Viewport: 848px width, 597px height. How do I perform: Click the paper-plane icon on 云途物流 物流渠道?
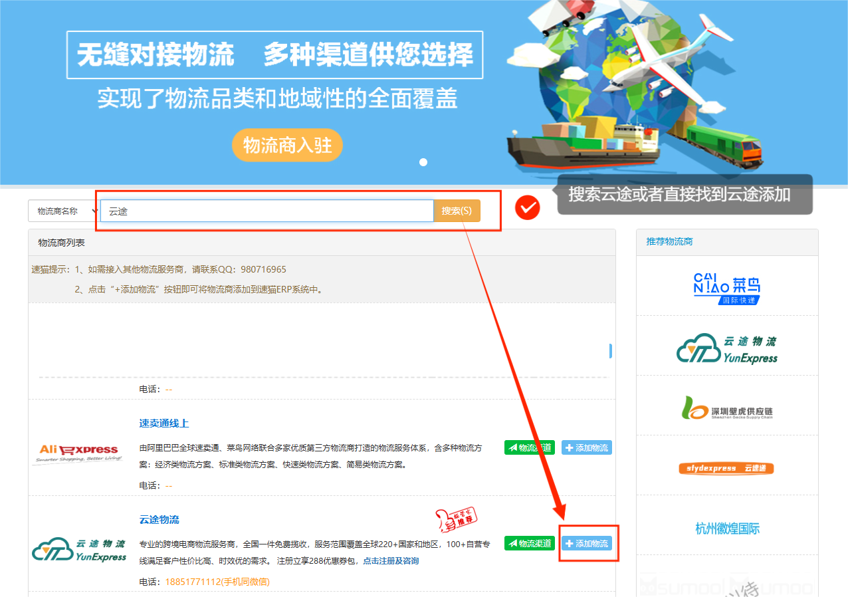(512, 543)
